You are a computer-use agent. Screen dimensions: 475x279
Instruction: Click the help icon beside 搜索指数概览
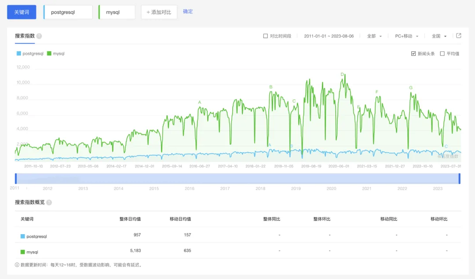(x=49, y=202)
